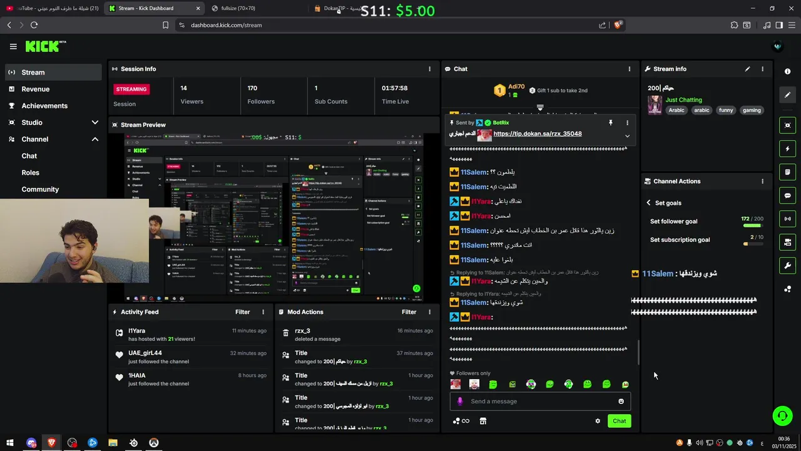Click subscription goal progress bar
The width and height of the screenshot is (801, 451).
pos(753,244)
